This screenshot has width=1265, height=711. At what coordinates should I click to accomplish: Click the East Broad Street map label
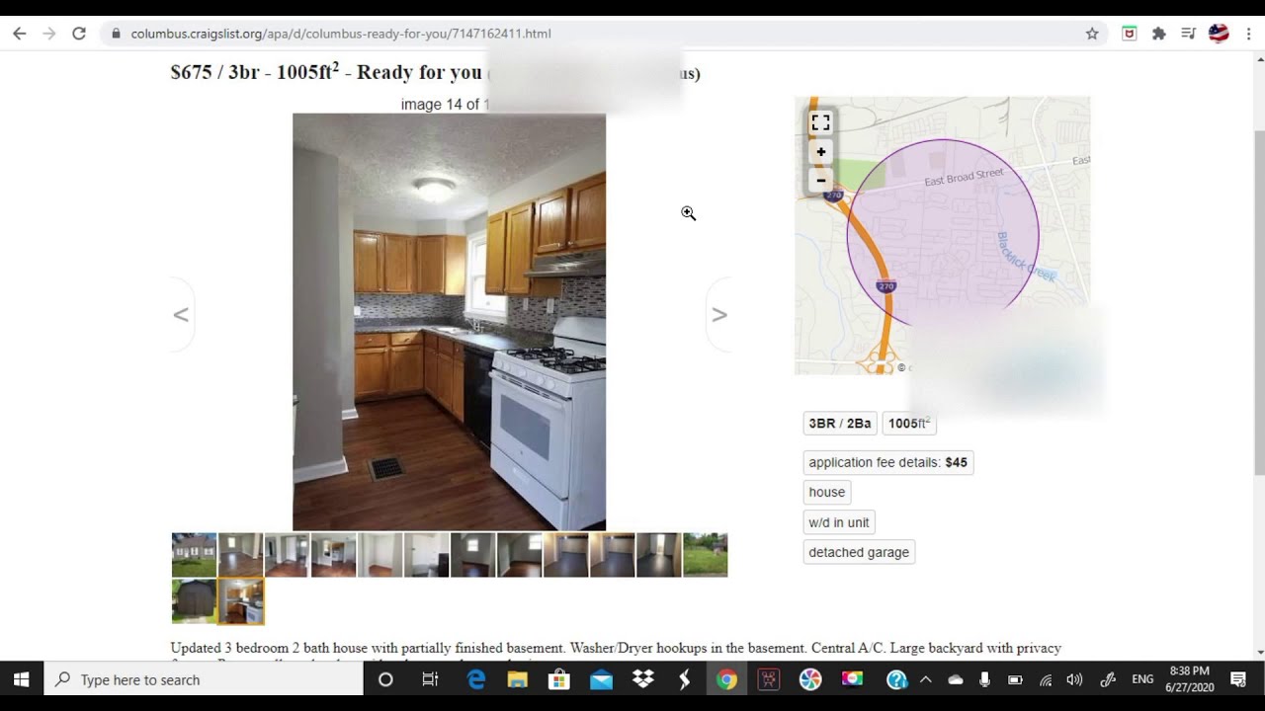[964, 178]
